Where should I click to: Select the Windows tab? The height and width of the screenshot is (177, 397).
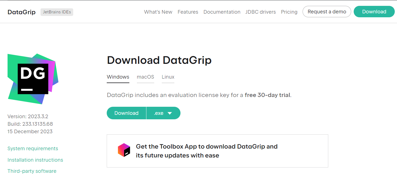(118, 77)
